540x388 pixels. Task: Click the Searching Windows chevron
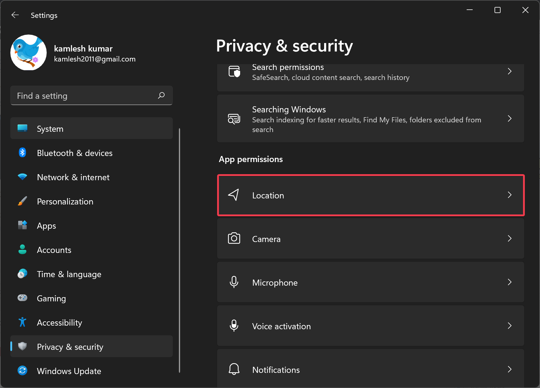click(510, 118)
